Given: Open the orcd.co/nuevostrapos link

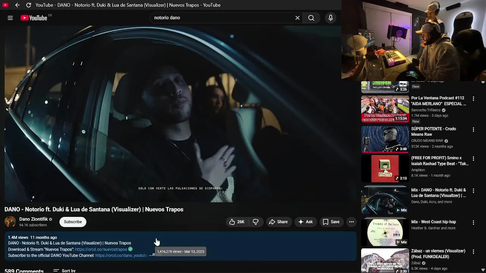Looking at the screenshot, I should pyautogui.click(x=101, y=249).
